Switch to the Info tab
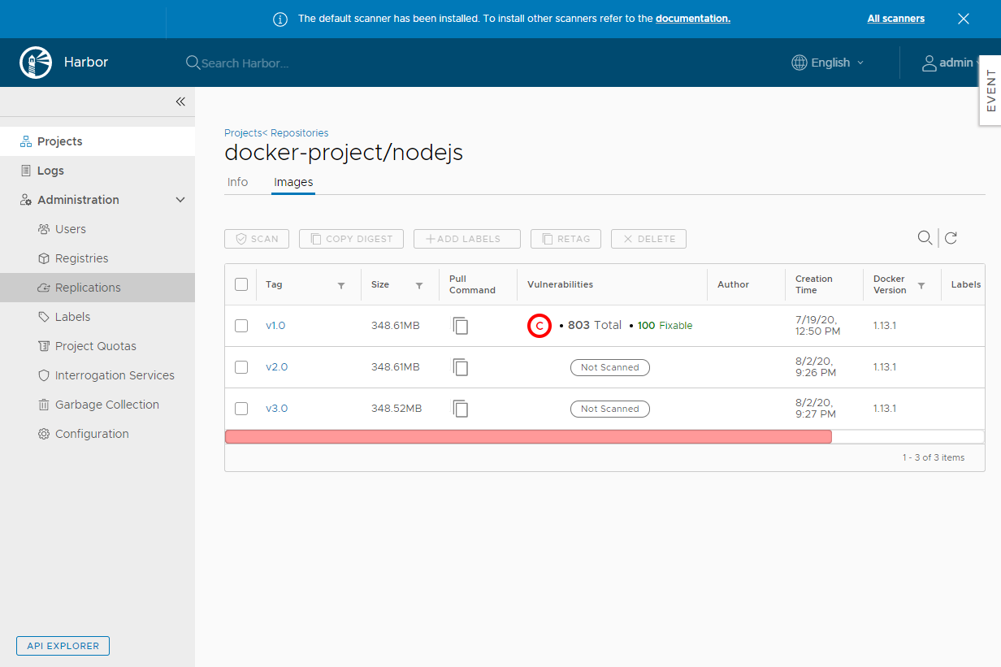The width and height of the screenshot is (1001, 667). (238, 182)
